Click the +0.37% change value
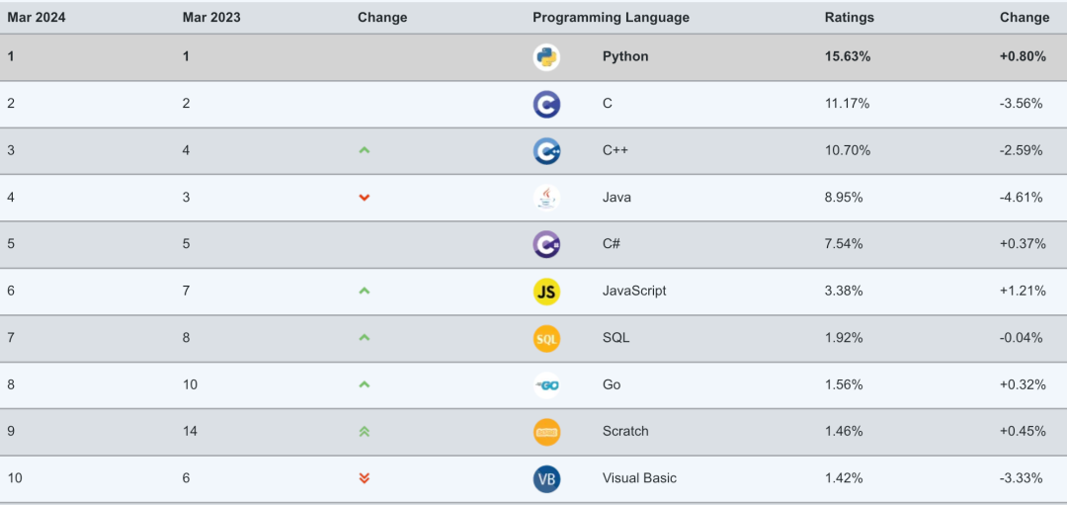Screen dimensions: 1067x505 (x=1023, y=244)
